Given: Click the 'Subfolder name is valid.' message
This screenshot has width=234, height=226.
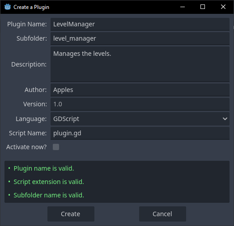Looking at the screenshot, I should click(x=49, y=195).
